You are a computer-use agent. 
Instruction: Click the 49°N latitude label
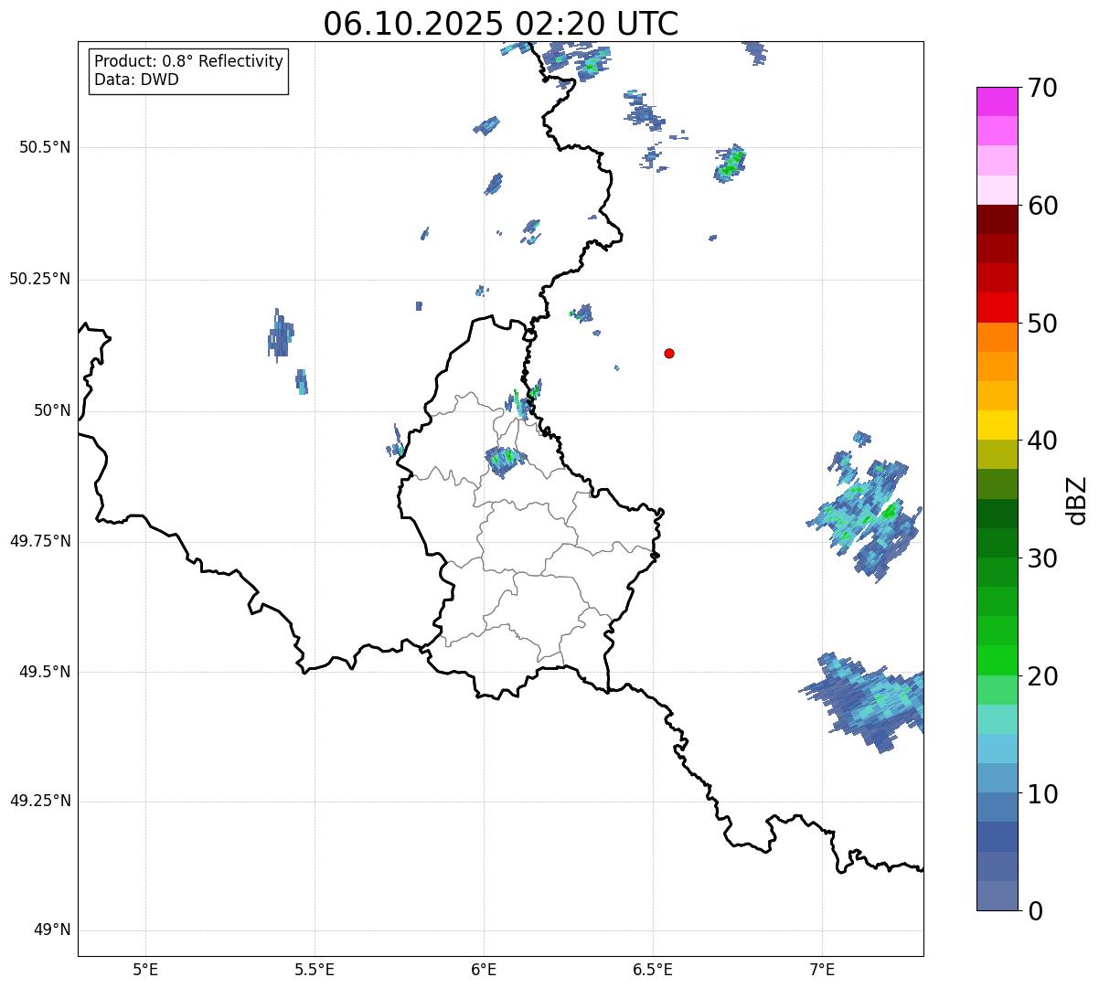point(52,930)
